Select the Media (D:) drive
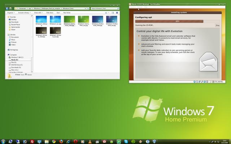 tap(13, 60)
